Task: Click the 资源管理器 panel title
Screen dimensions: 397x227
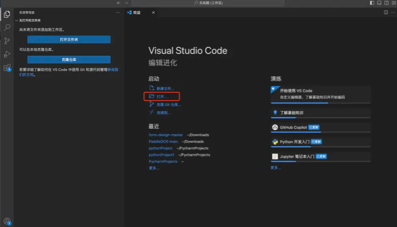Action: (x=27, y=12)
